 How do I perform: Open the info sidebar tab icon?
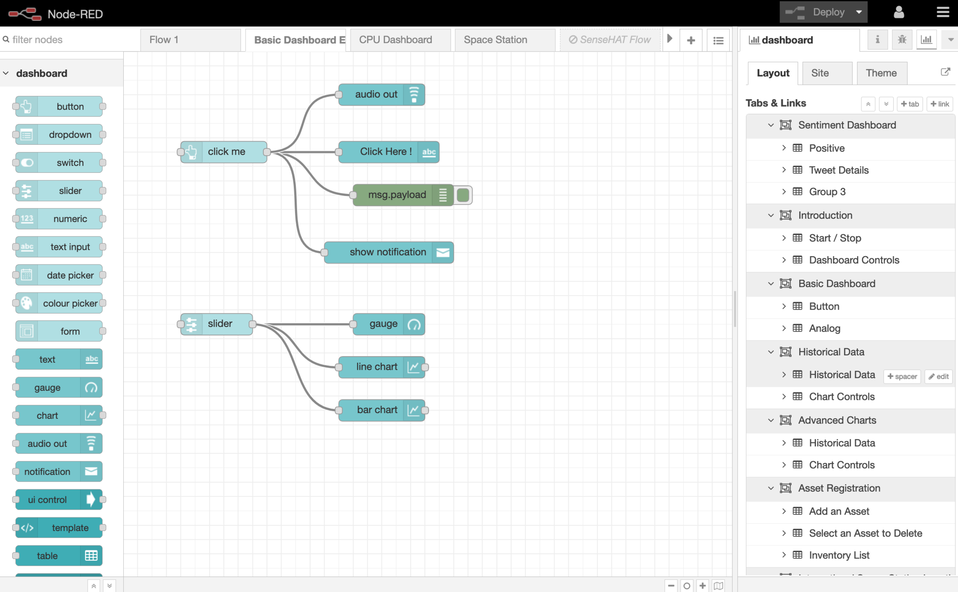[x=877, y=40]
